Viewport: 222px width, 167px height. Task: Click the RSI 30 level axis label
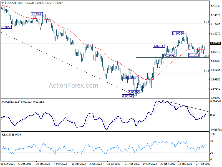(x=211, y=153)
